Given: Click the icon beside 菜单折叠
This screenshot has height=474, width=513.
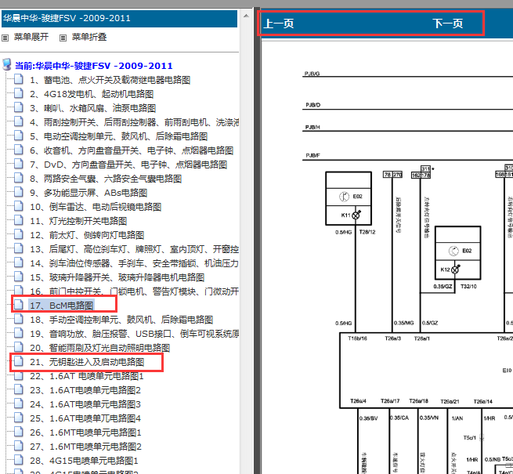Looking at the screenshot, I should pos(63,38).
